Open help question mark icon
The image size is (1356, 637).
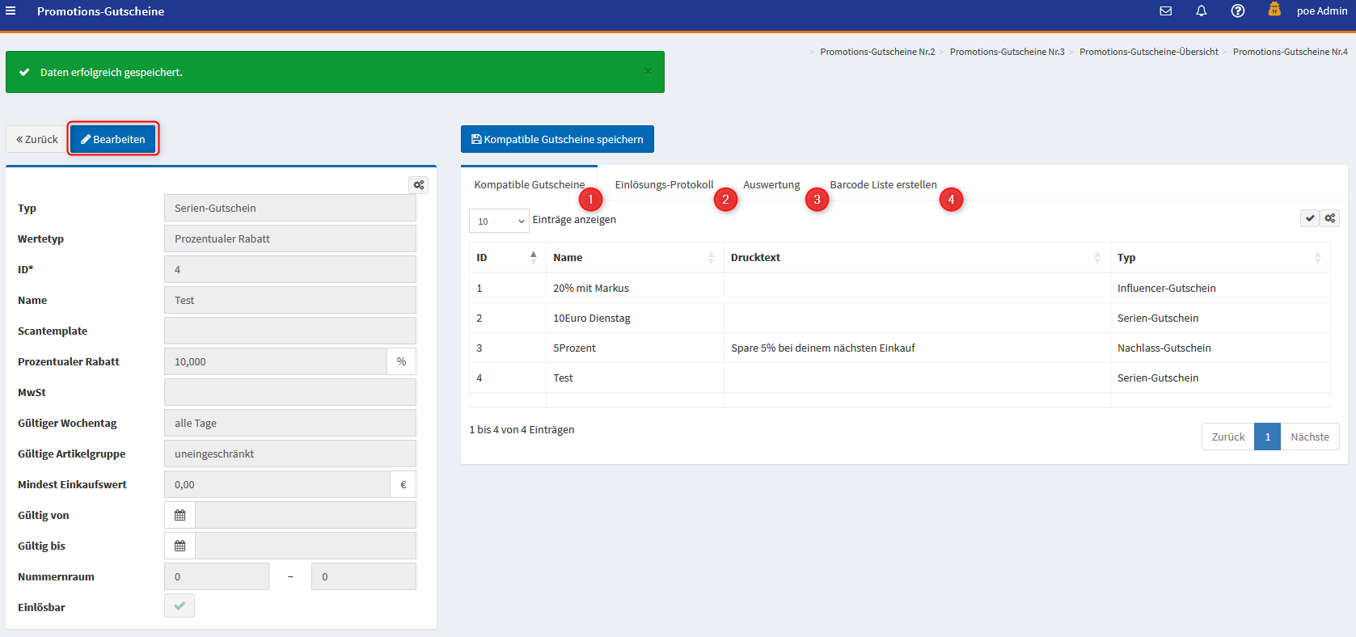[1237, 11]
